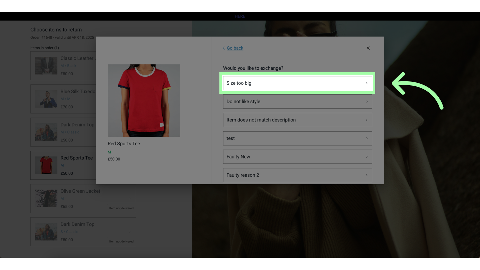480x270 pixels.
Task: Close the exchange dialog with the X
Action: tap(368, 48)
